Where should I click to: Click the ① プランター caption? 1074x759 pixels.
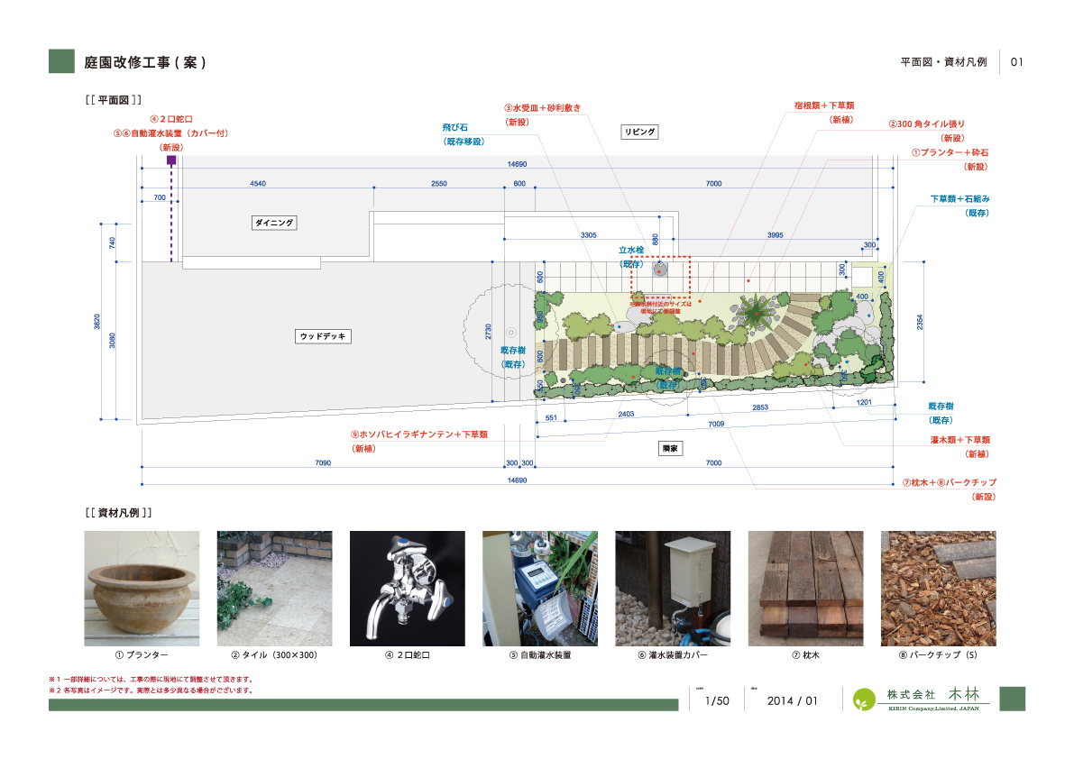coord(142,655)
